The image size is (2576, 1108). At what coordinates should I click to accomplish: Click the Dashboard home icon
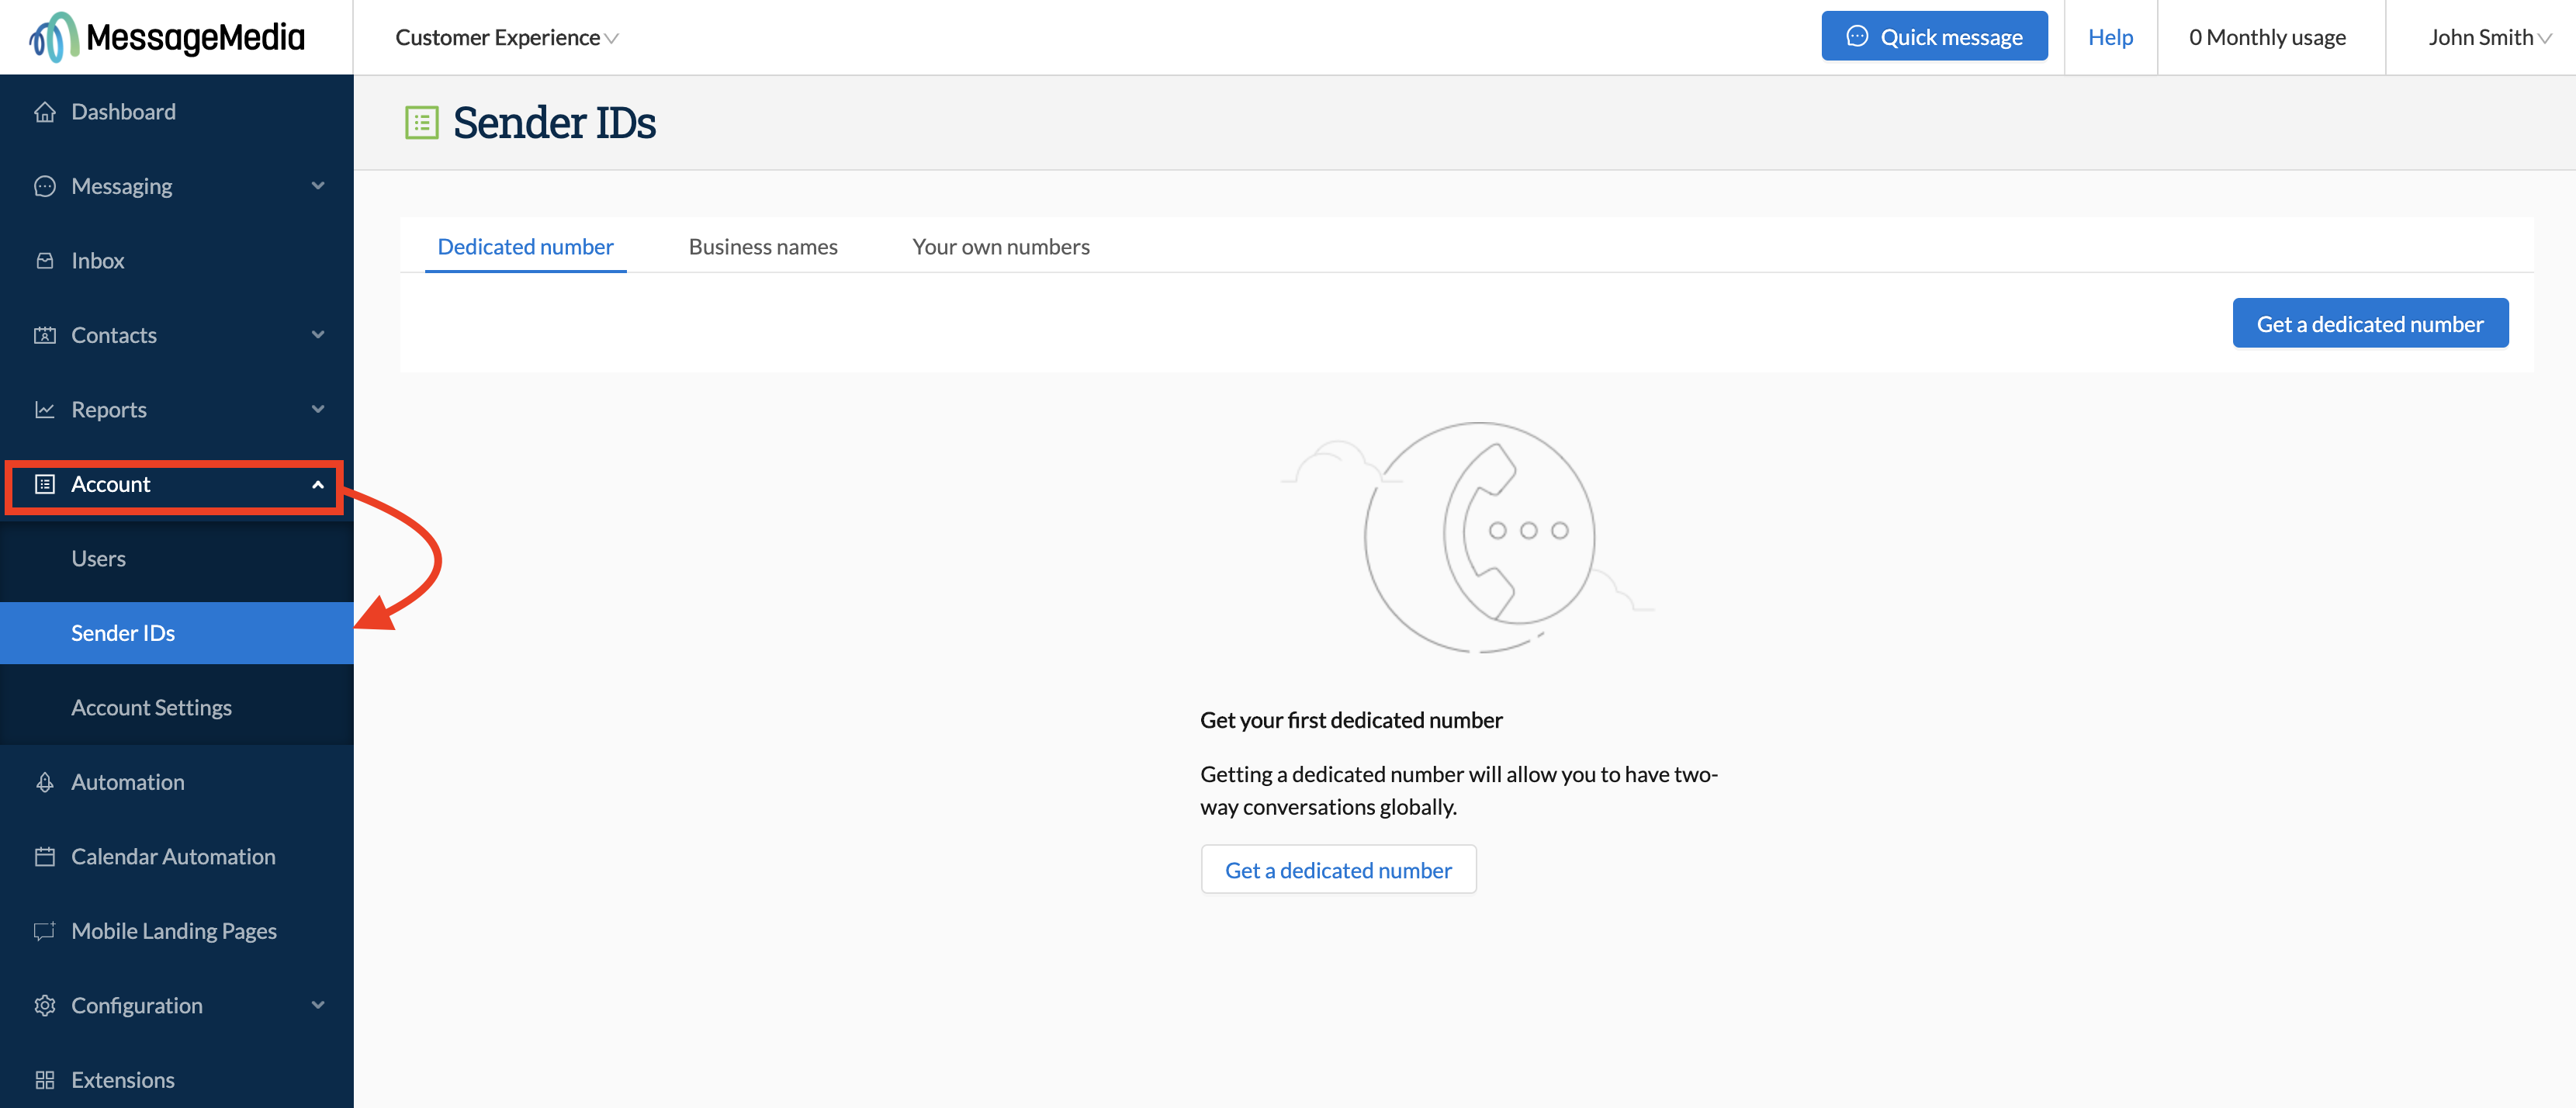point(45,112)
